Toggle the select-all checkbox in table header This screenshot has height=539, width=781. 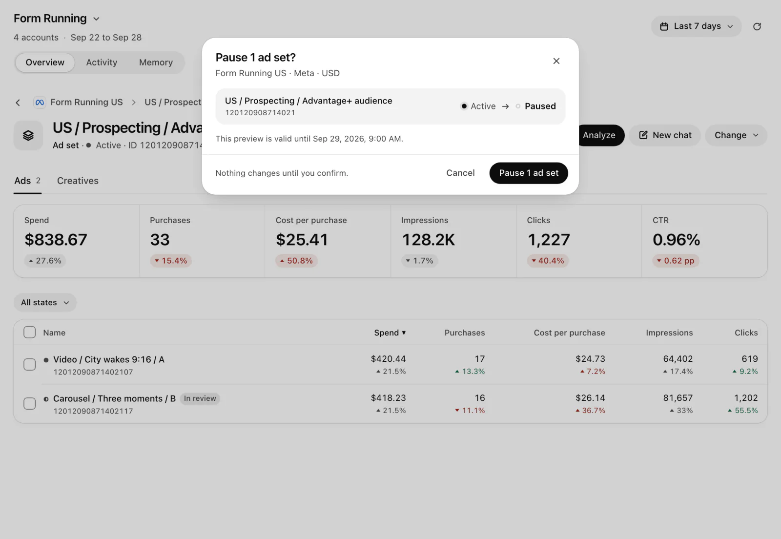tap(30, 332)
